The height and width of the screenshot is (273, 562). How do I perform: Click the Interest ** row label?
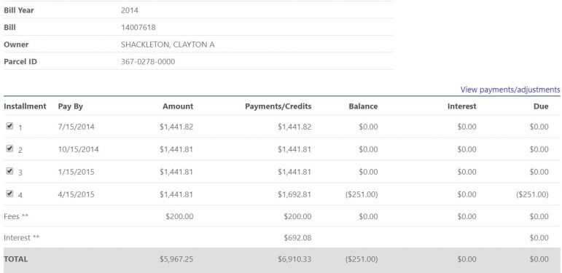(x=22, y=237)
